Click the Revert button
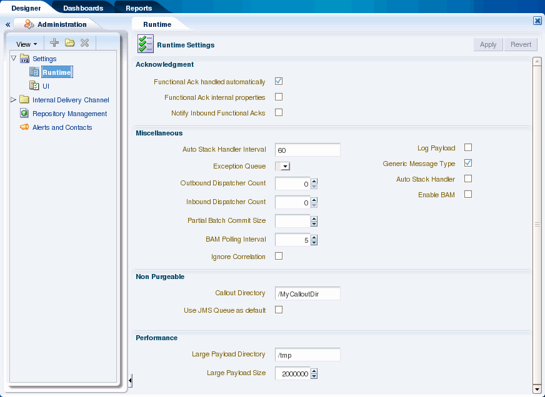545x397 pixels. (521, 44)
